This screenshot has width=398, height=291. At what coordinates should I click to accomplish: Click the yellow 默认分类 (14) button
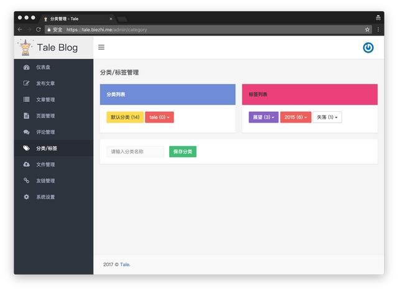click(x=125, y=118)
